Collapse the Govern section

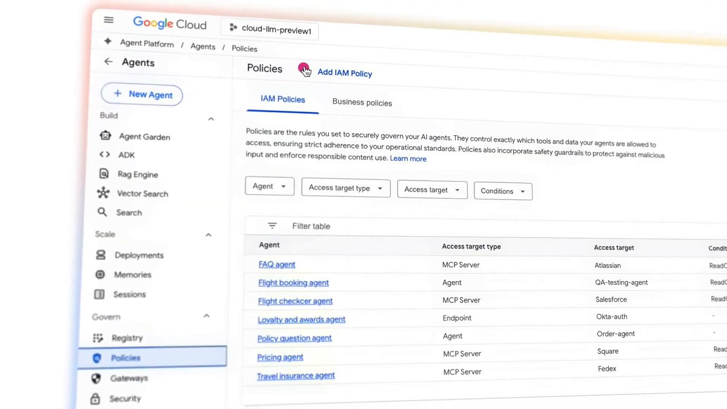(x=206, y=316)
